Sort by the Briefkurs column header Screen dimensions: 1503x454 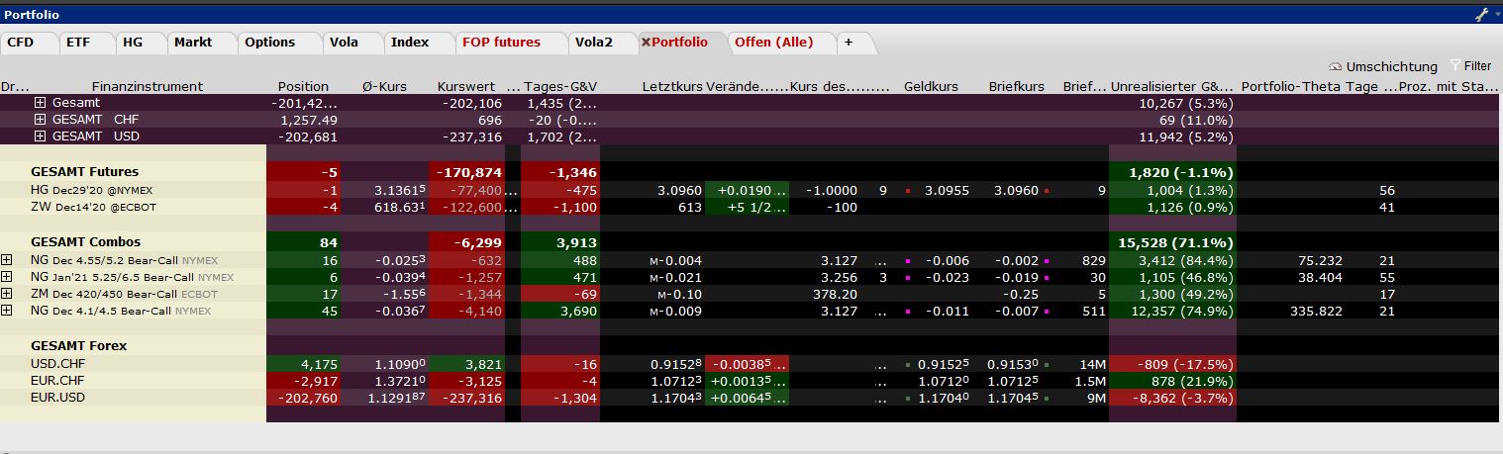(1016, 86)
